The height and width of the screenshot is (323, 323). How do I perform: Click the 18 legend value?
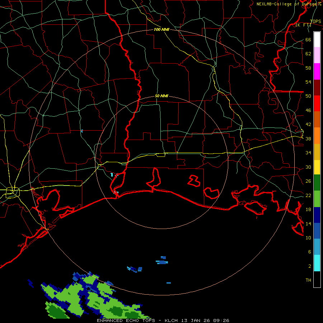pos(308,210)
